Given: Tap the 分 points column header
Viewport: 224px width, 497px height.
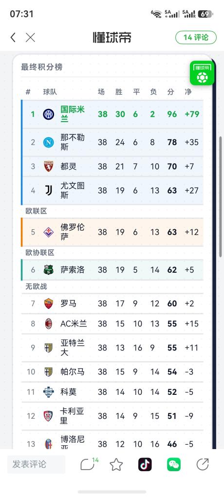Looking at the screenshot, I should (x=170, y=92).
